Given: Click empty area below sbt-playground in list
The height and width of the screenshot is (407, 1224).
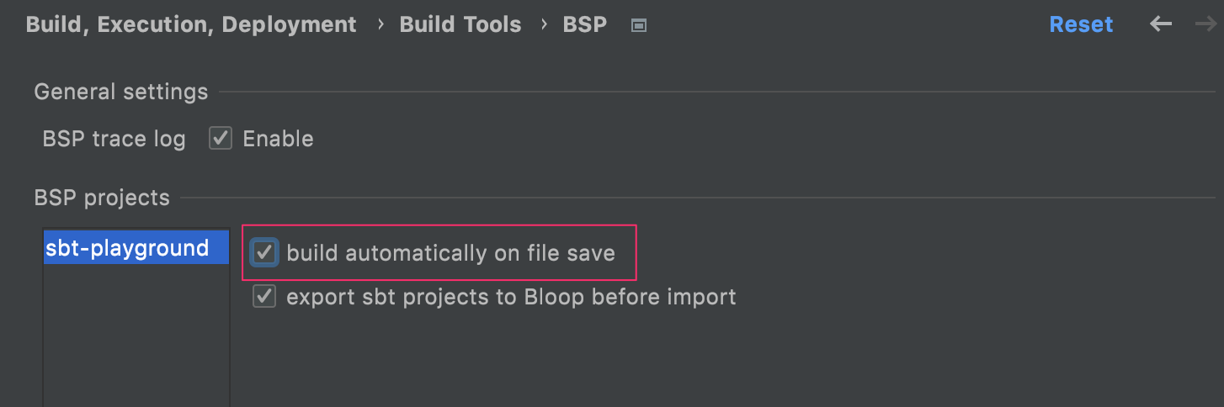Looking at the screenshot, I should 135,336.
